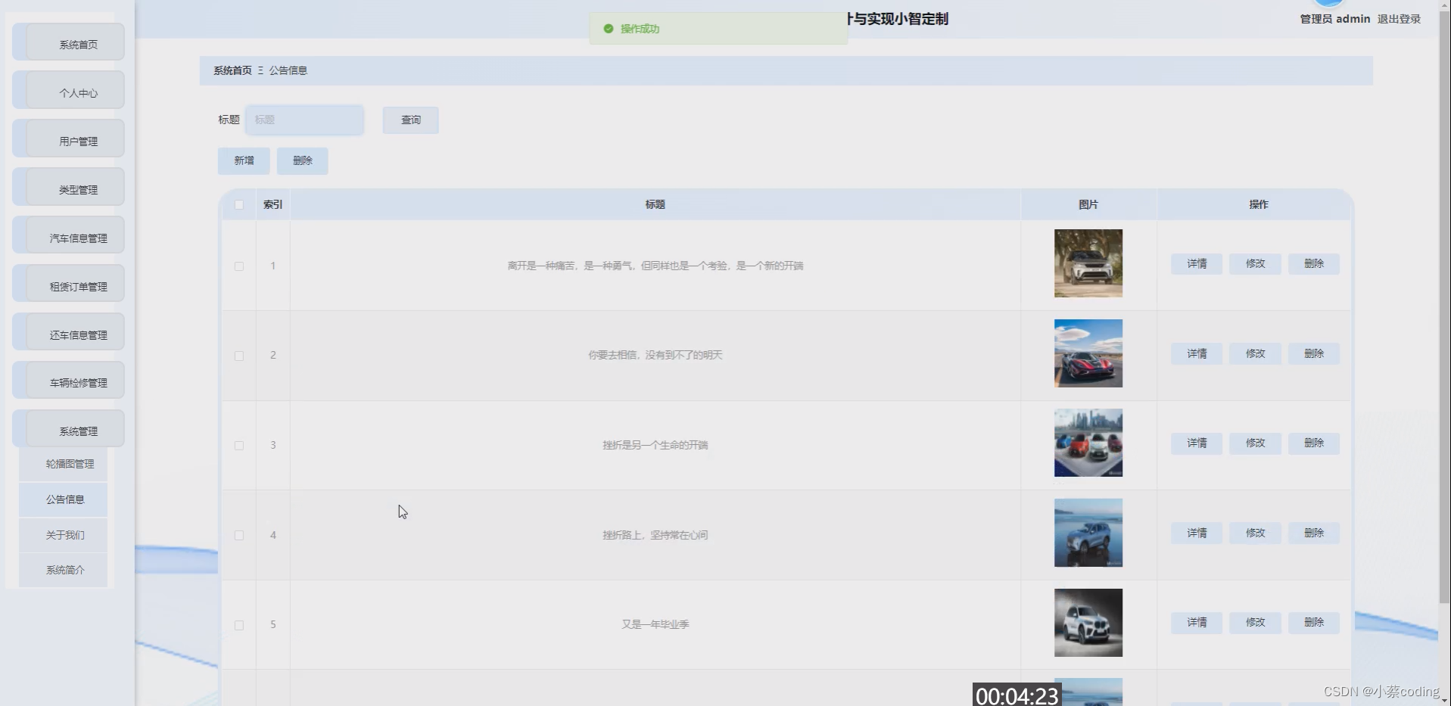Click 删除 for row 4
The width and height of the screenshot is (1451, 706).
1314,533
